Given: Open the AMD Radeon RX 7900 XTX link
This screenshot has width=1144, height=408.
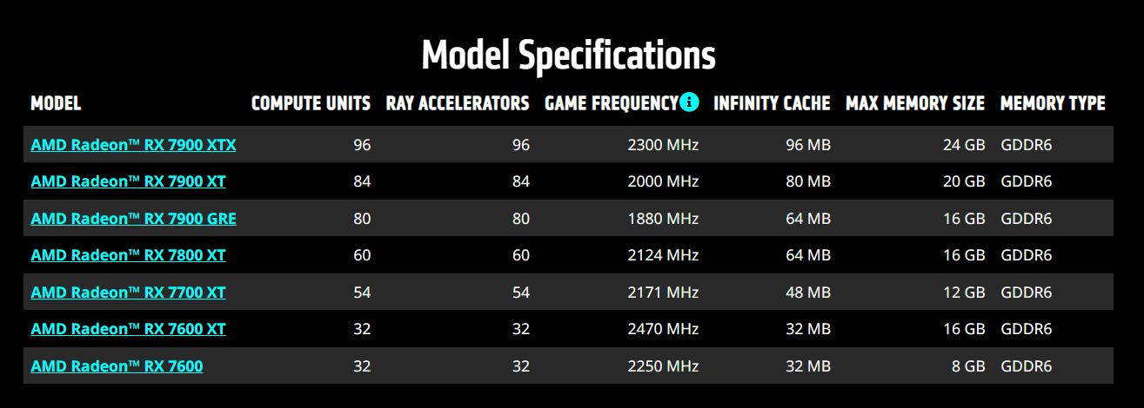Looking at the screenshot, I should tap(133, 145).
